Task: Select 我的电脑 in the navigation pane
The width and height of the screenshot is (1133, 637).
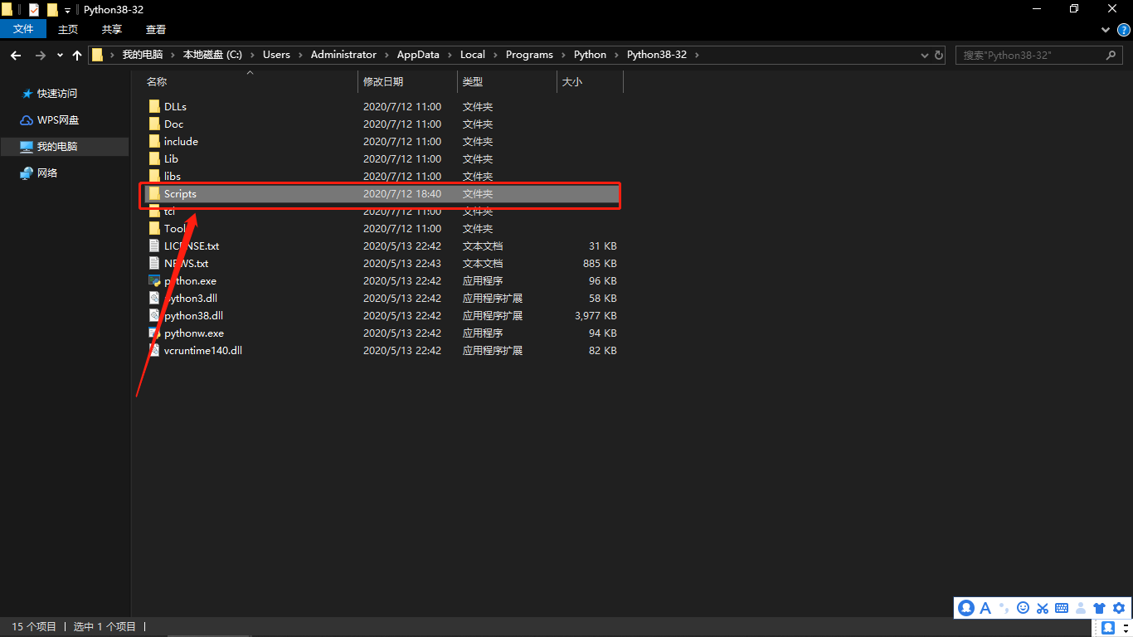Action: coord(64,146)
